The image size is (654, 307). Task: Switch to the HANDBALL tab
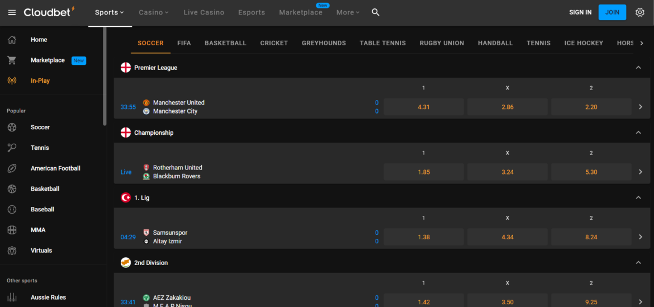(495, 43)
